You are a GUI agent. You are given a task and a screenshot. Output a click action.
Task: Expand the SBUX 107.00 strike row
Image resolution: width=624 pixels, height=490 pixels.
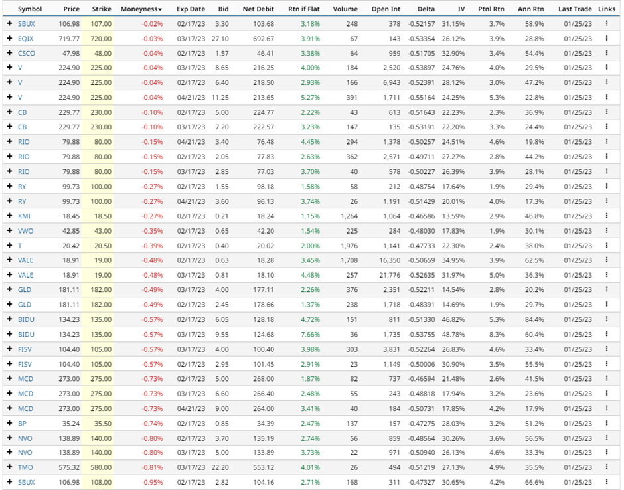9,23
